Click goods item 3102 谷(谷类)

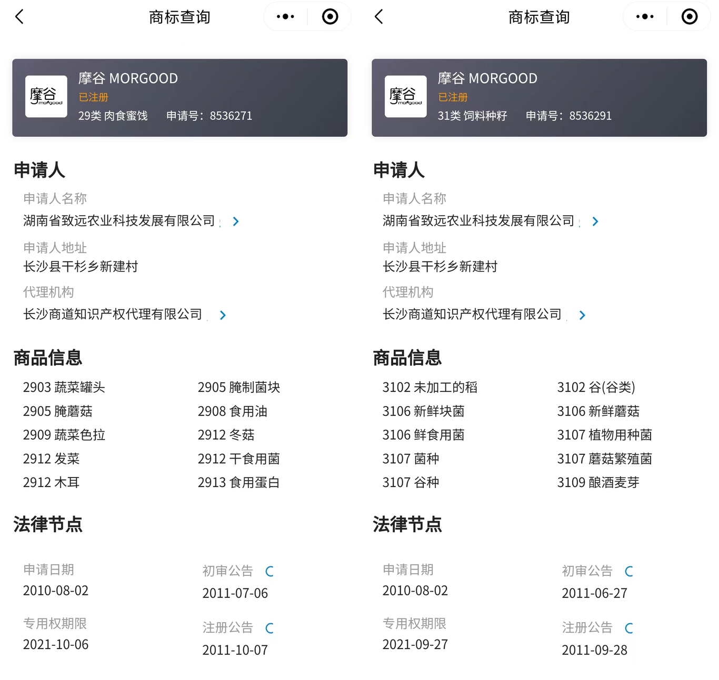(596, 388)
